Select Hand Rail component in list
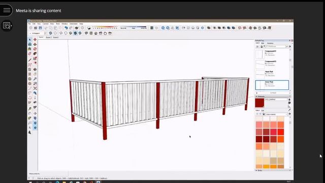 point(272,74)
